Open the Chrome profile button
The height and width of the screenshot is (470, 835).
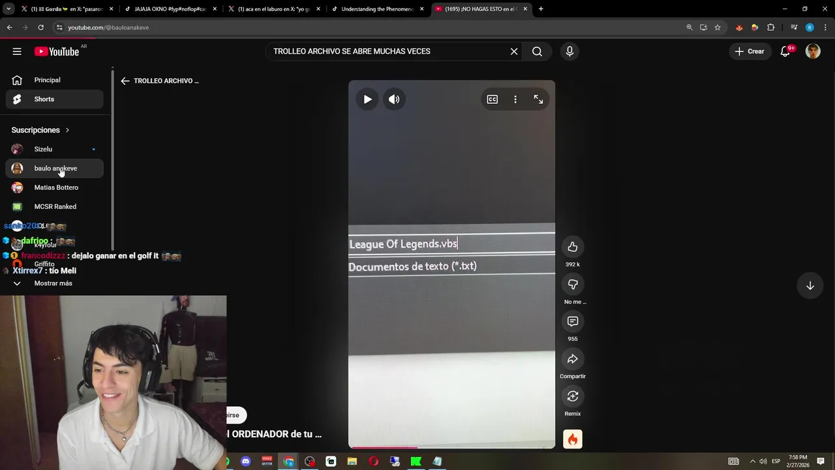810,27
